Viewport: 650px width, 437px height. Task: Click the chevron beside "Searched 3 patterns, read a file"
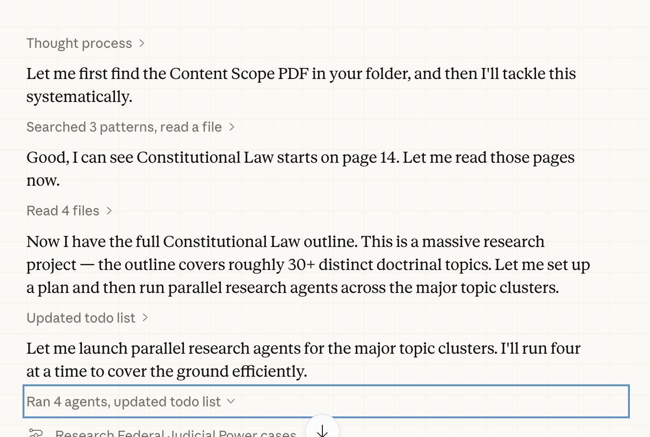pyautogui.click(x=232, y=127)
